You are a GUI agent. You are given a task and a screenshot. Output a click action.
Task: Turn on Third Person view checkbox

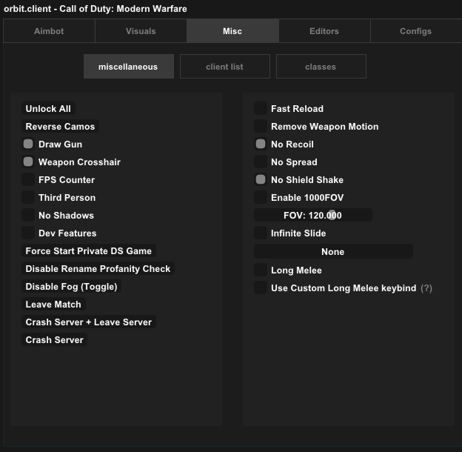(28, 198)
